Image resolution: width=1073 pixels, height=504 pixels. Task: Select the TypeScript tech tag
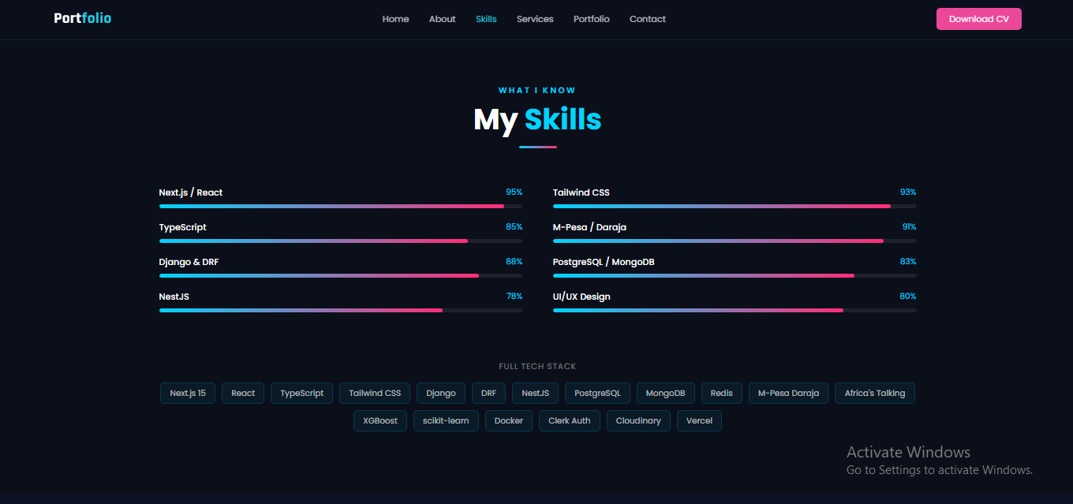pos(302,393)
